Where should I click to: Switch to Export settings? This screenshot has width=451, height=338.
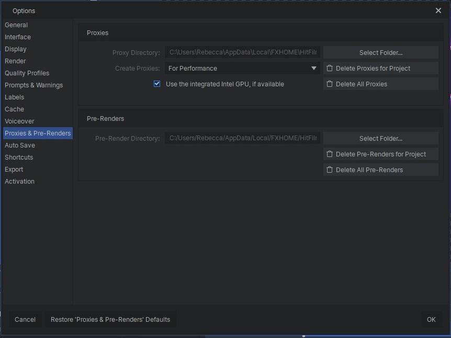(x=14, y=169)
